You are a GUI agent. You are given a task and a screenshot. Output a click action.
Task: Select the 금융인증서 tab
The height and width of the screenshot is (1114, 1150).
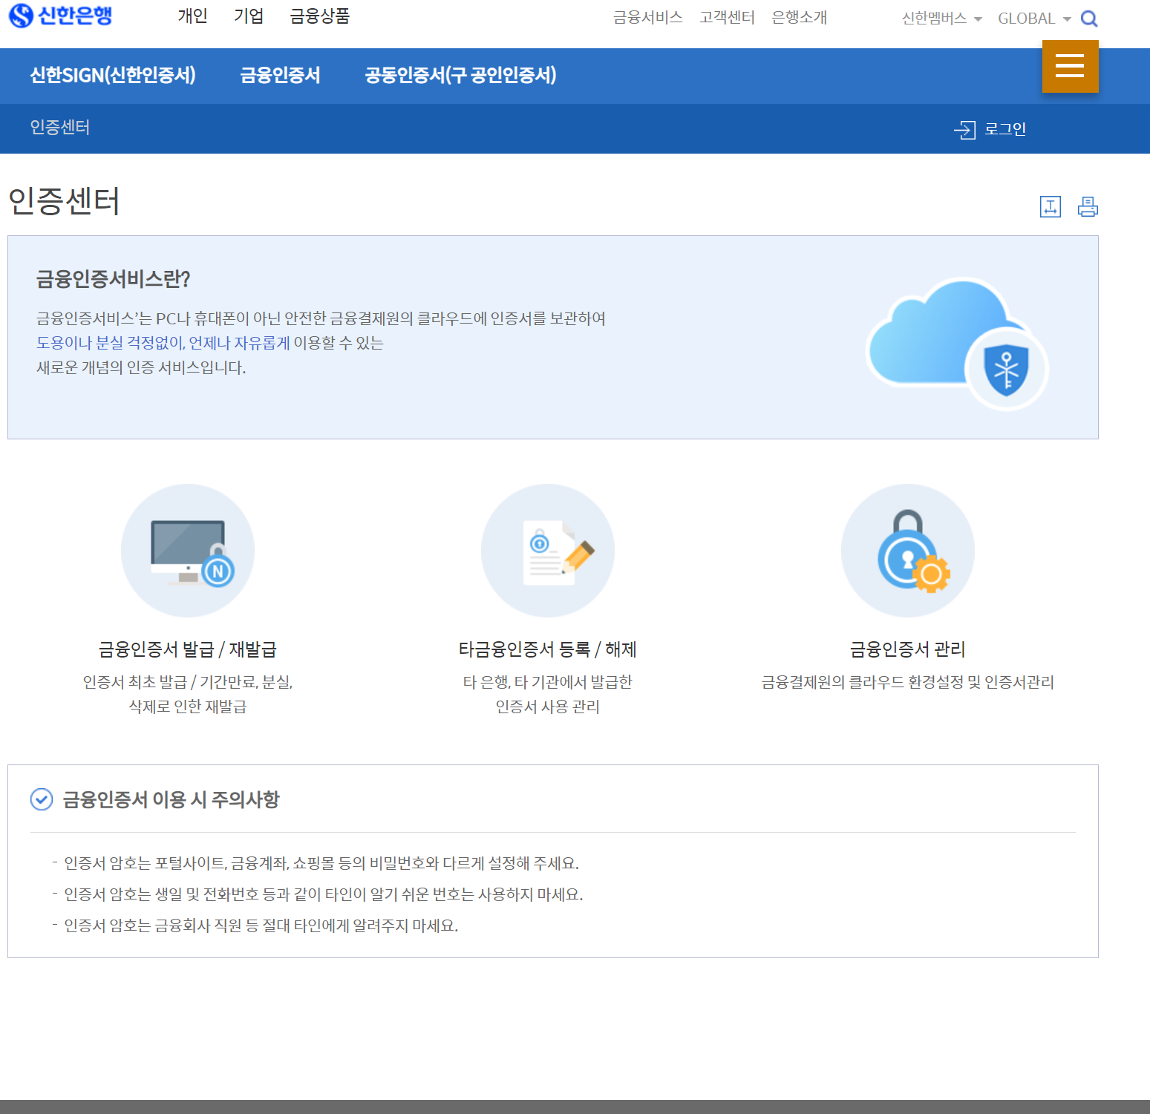[280, 75]
